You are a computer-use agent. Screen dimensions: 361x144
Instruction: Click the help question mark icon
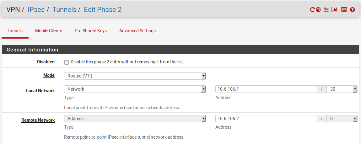(352, 10)
